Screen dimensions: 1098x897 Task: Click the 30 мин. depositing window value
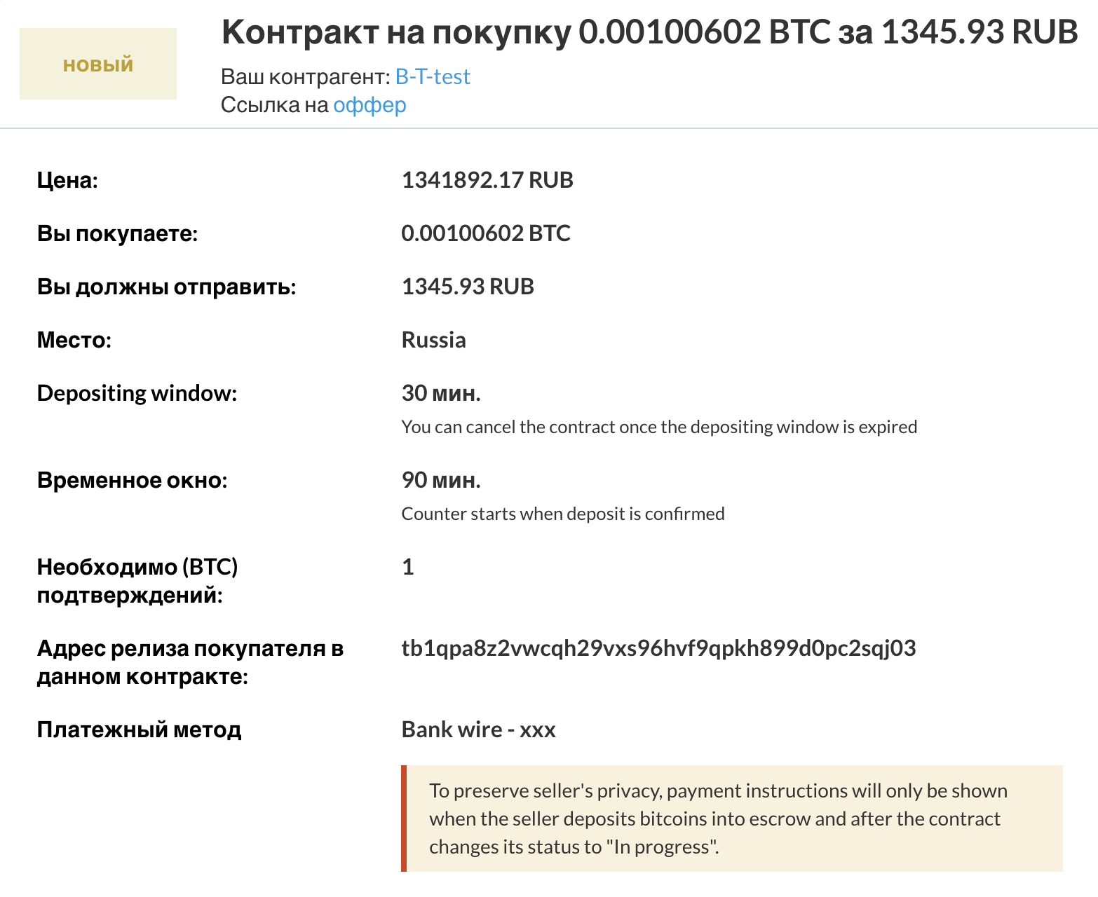(x=440, y=393)
